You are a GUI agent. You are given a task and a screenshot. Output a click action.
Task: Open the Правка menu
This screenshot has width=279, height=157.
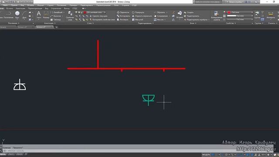[14, 5]
